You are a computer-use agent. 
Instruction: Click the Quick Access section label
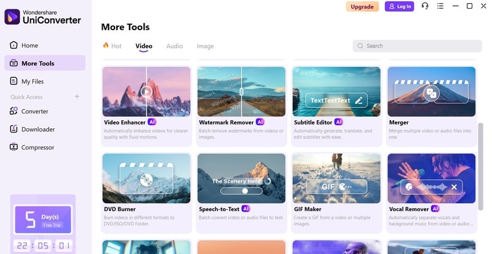pyautogui.click(x=26, y=97)
